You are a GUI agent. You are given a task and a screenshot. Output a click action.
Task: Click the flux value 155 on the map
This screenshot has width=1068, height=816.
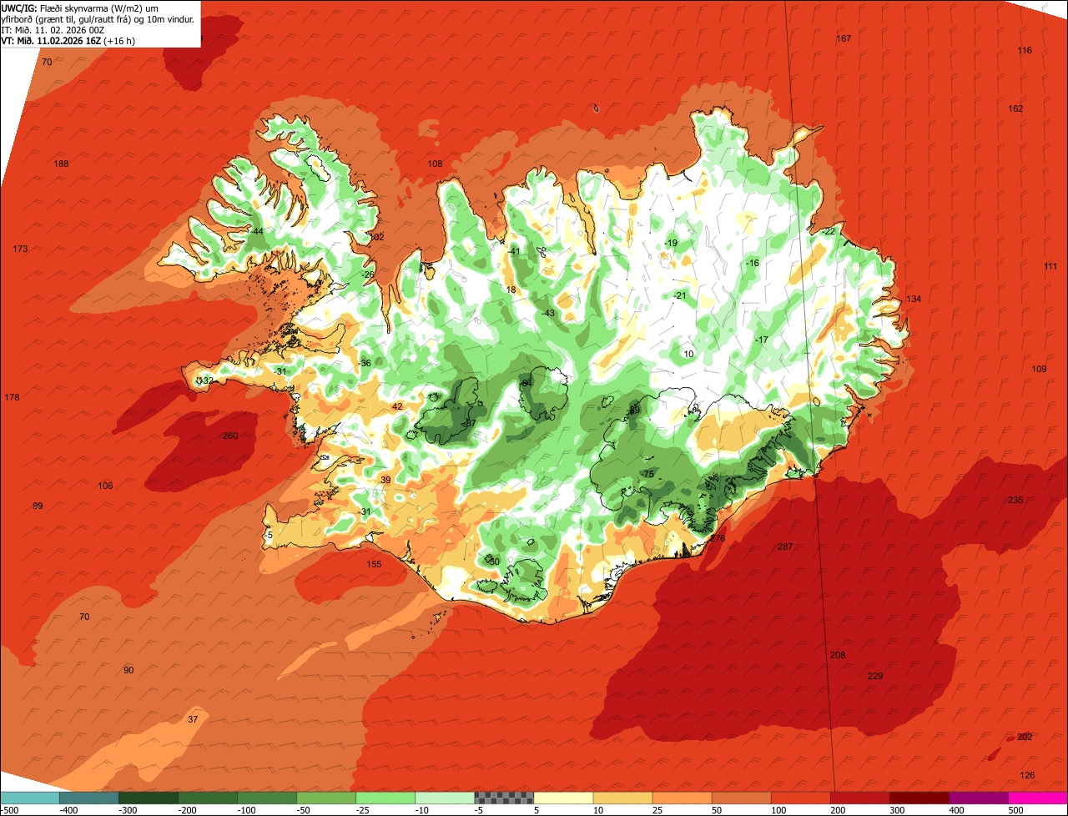374,565
